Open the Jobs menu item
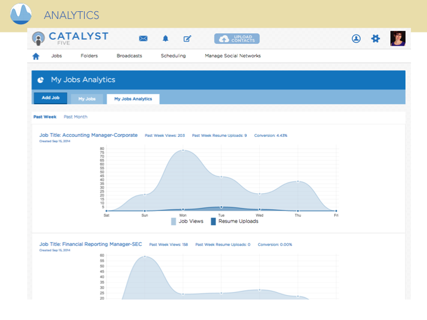 tap(57, 56)
